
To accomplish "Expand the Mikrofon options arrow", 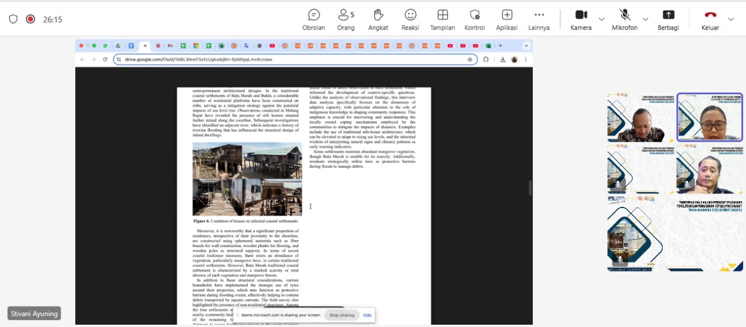I will [645, 19].
